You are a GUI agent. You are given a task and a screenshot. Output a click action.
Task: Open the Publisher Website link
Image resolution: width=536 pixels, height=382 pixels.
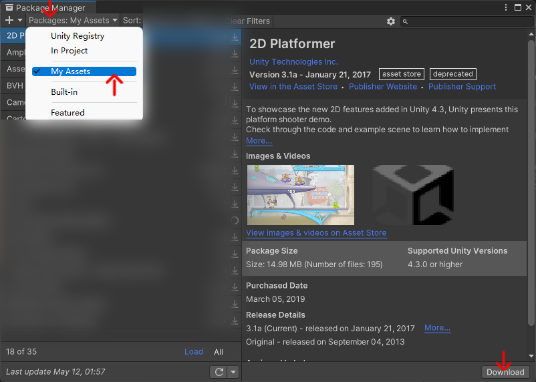[x=383, y=87]
